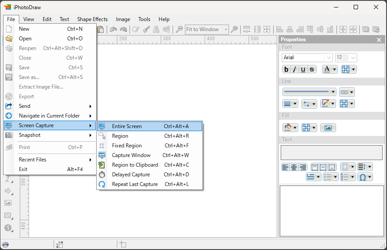387x250 pixels.
Task: Click the Redo arrow icon
Action: tap(123, 29)
